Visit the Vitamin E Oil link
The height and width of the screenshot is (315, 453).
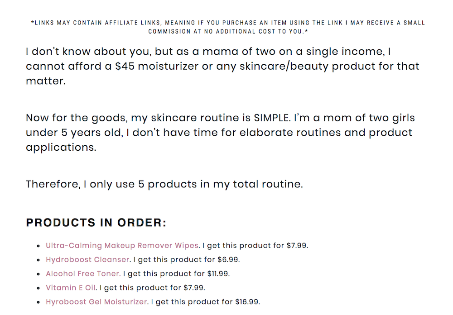[71, 288]
